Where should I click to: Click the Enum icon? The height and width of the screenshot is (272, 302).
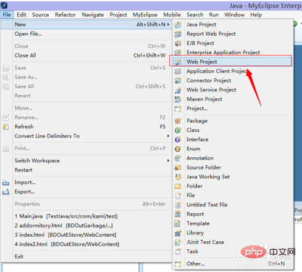click(x=178, y=149)
